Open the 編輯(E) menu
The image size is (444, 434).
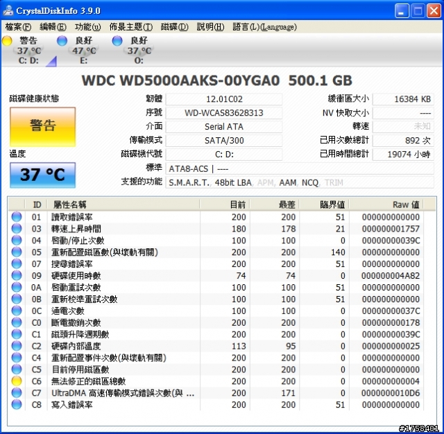(53, 27)
